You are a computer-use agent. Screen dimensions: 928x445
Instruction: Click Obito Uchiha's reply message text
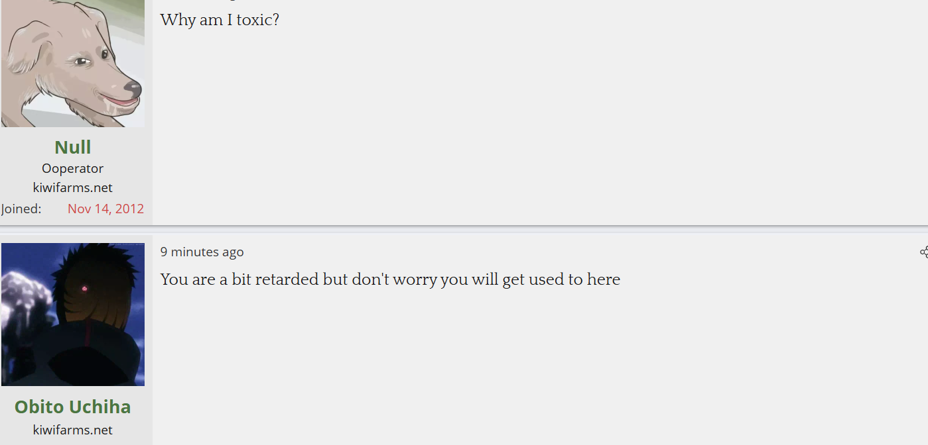tap(390, 279)
